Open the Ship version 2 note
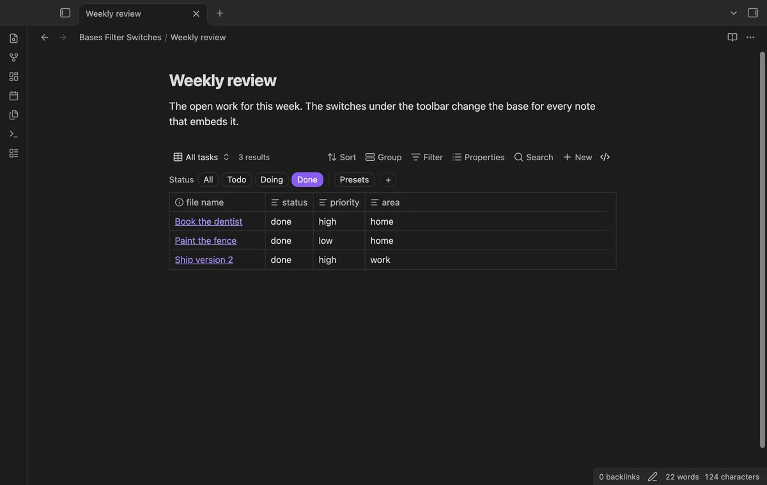767x485 pixels. click(x=204, y=260)
